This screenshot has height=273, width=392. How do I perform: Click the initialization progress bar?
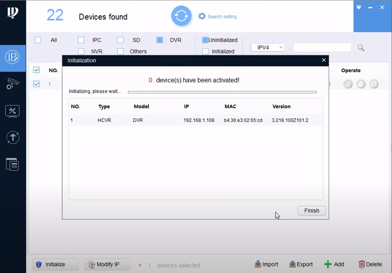click(x=222, y=92)
